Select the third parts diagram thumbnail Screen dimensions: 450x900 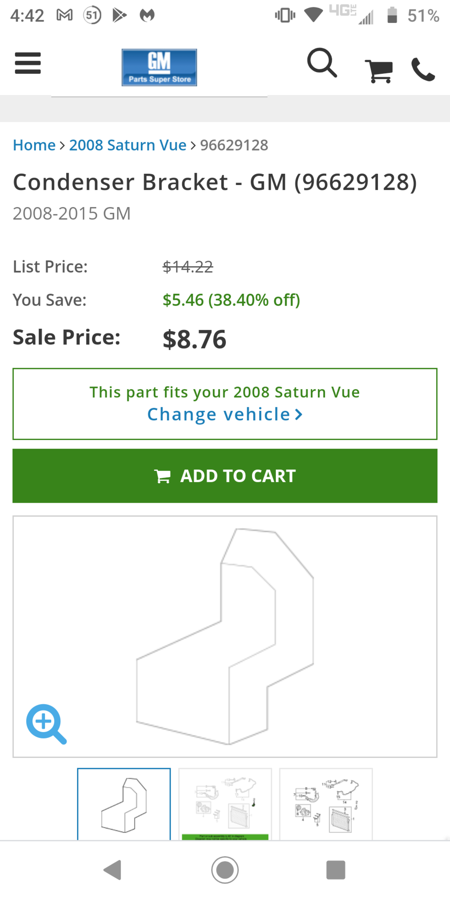click(326, 804)
